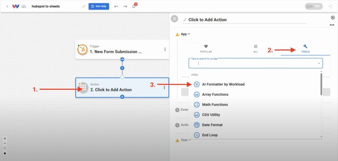Click the Array Functions icon
The image size is (338, 161).
click(x=196, y=94)
